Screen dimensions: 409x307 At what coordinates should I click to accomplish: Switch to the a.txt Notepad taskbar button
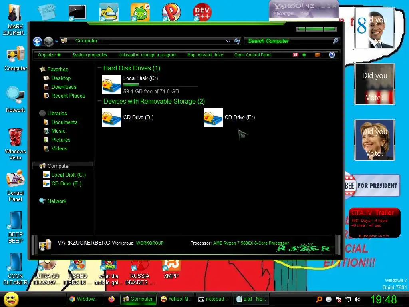pyautogui.click(x=251, y=299)
